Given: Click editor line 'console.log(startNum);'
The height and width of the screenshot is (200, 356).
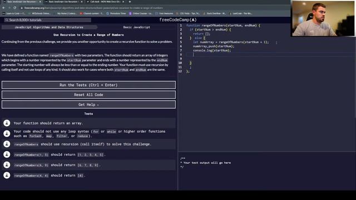Looking at the screenshot, I should [212, 51].
